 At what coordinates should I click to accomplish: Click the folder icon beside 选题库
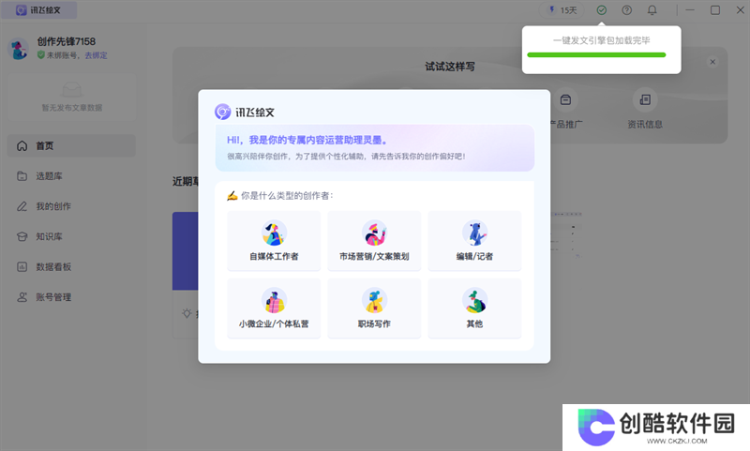click(22, 176)
